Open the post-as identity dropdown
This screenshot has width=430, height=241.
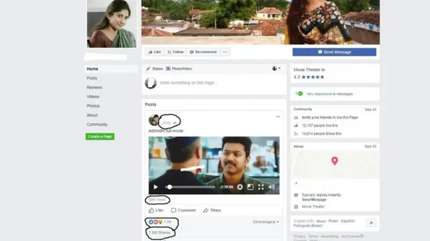276,68
